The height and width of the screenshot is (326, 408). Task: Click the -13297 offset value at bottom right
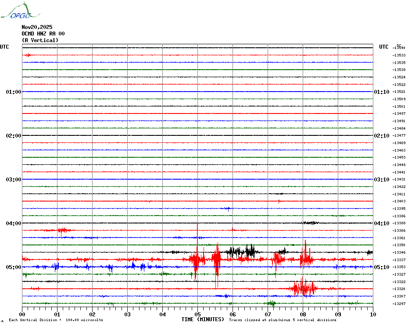click(x=400, y=304)
